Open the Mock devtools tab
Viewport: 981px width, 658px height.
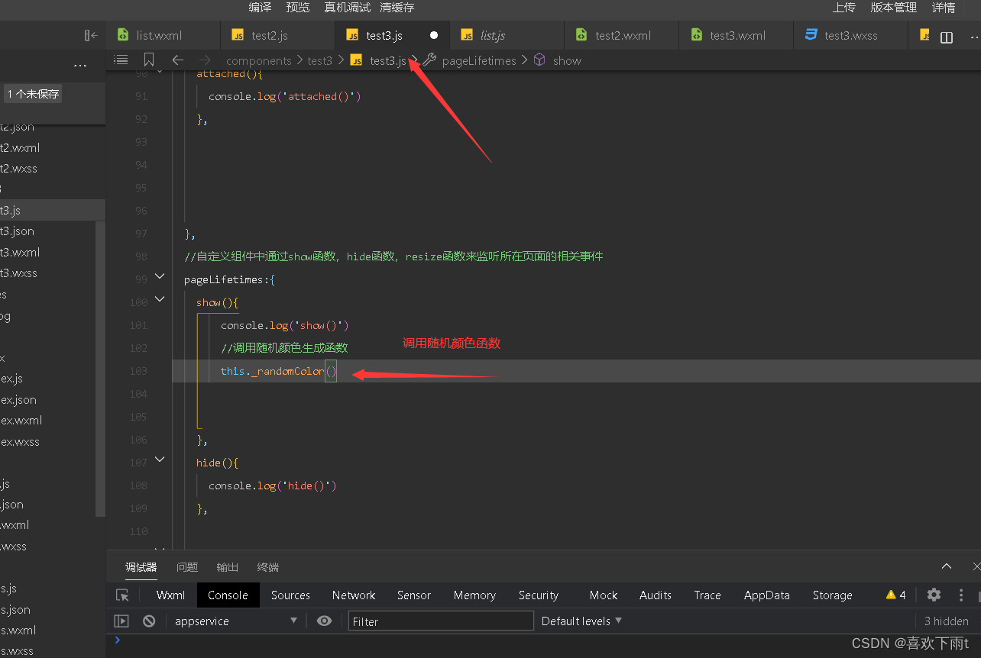pos(604,595)
